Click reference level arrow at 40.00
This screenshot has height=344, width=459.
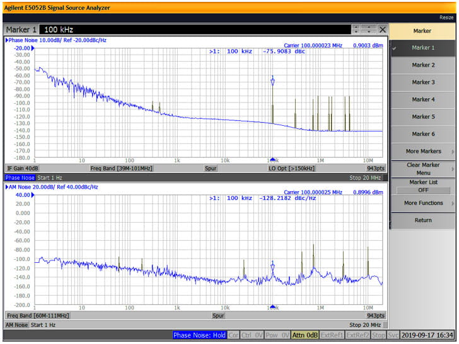pos(33,195)
